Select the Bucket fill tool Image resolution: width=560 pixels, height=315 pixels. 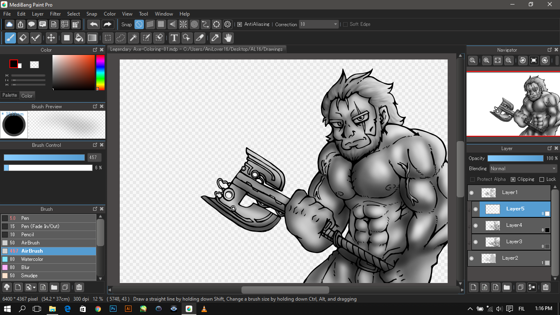[80, 38]
